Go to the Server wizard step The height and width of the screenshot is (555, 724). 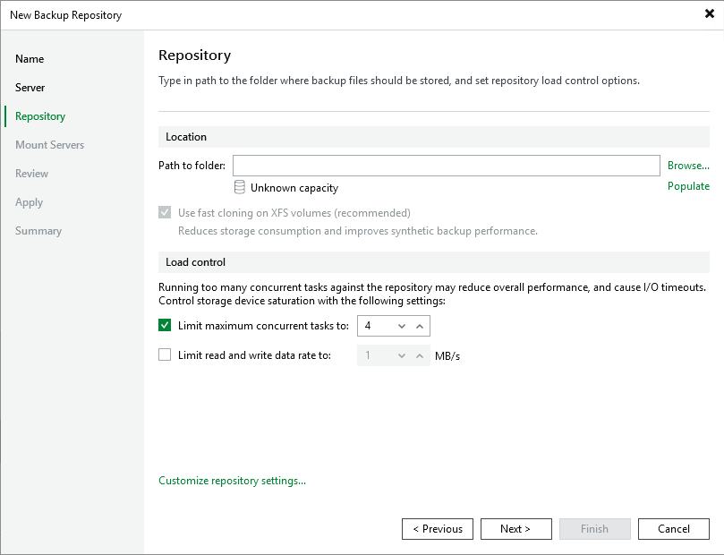30,88
